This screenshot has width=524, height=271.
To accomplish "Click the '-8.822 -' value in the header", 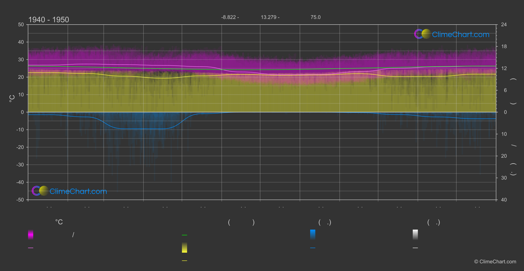I will coord(230,17).
